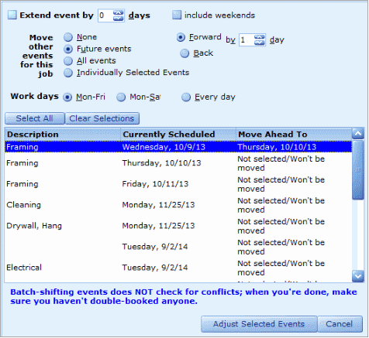Click Adjust Selected Events button
This screenshot has width=369, height=338.
click(259, 324)
